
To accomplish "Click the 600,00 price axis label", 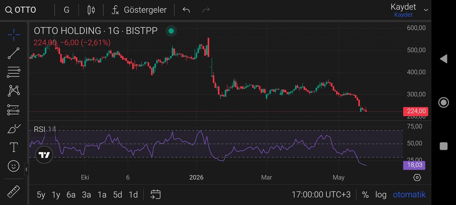I will tap(416, 28).
